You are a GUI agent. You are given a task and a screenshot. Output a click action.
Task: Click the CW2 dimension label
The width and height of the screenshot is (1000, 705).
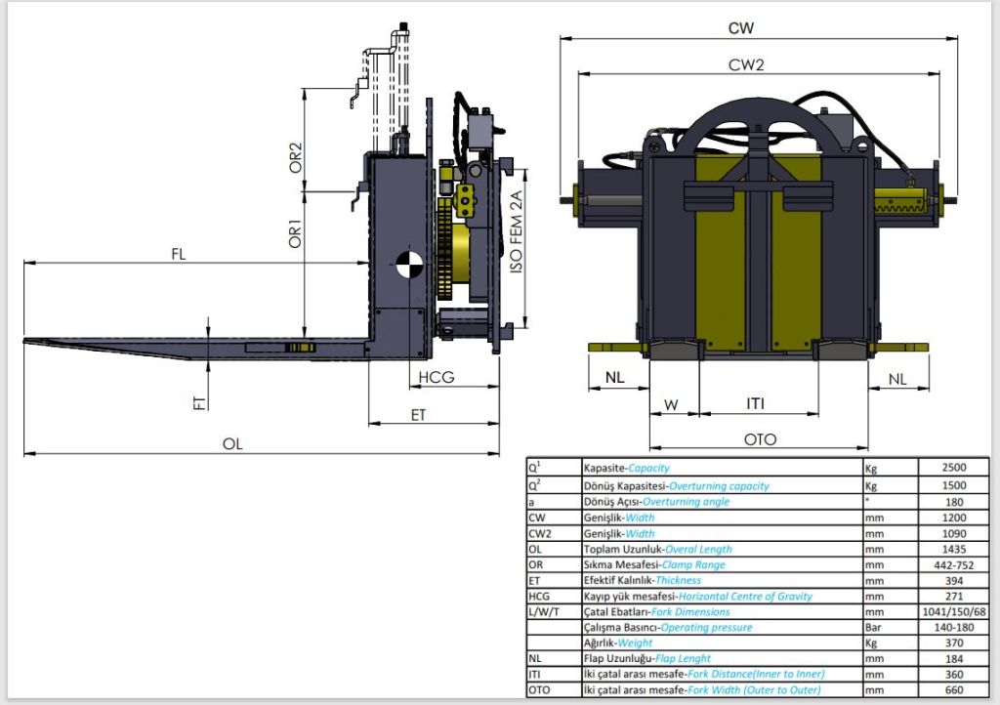point(746,64)
